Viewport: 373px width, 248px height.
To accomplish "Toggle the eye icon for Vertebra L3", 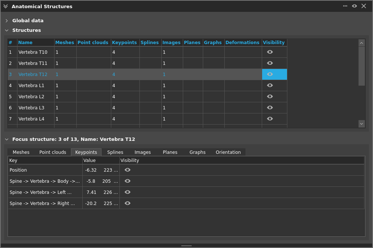I will click(x=270, y=108).
